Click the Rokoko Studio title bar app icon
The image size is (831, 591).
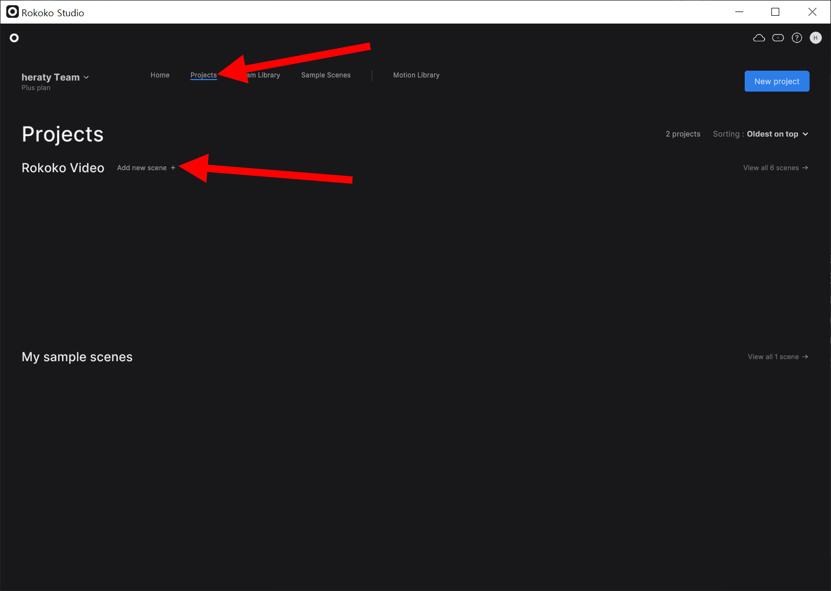click(12, 12)
